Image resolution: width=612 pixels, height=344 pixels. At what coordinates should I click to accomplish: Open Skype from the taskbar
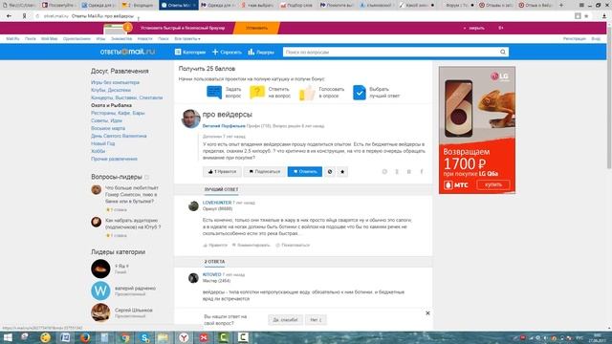[x=144, y=337]
